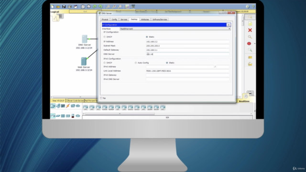Click the Redo green arrow icon
The height and width of the screenshot is (172, 306).
click(100, 7)
